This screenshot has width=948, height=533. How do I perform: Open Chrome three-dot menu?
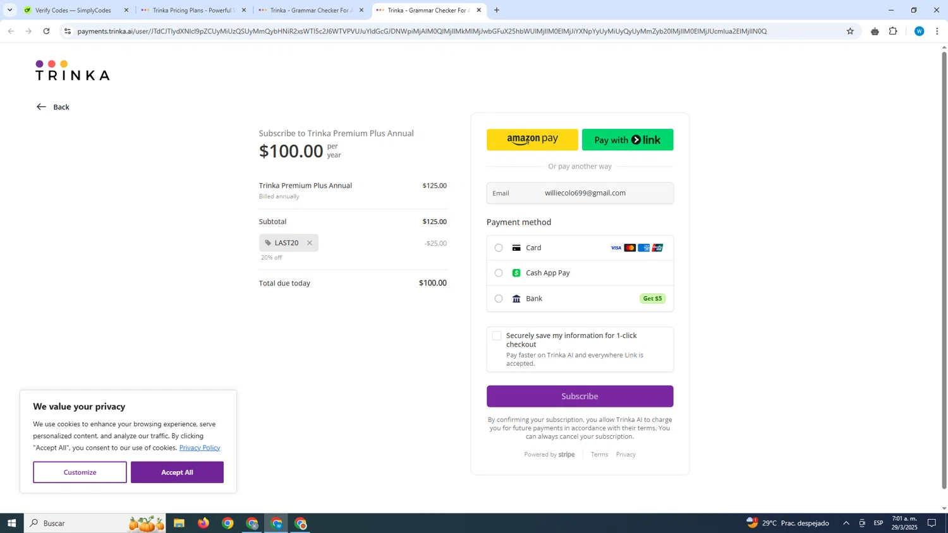(937, 31)
